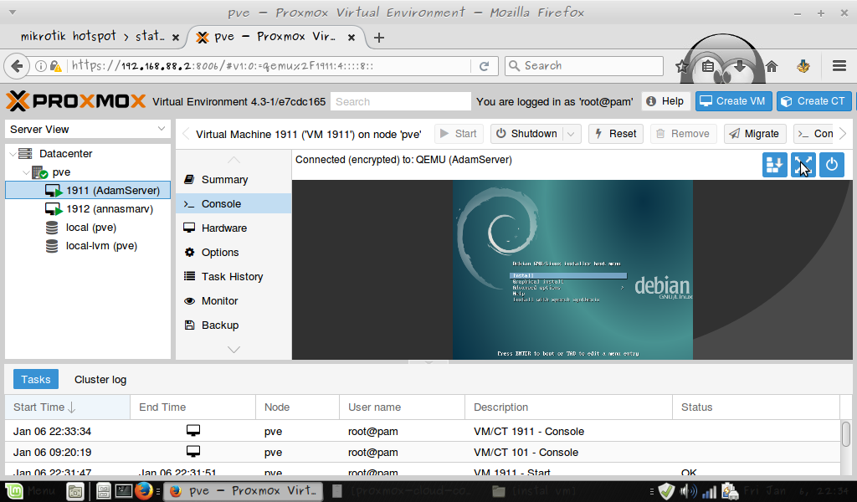Toggle noVNC fullscreen icon
This screenshot has height=502, width=857.
[803, 165]
